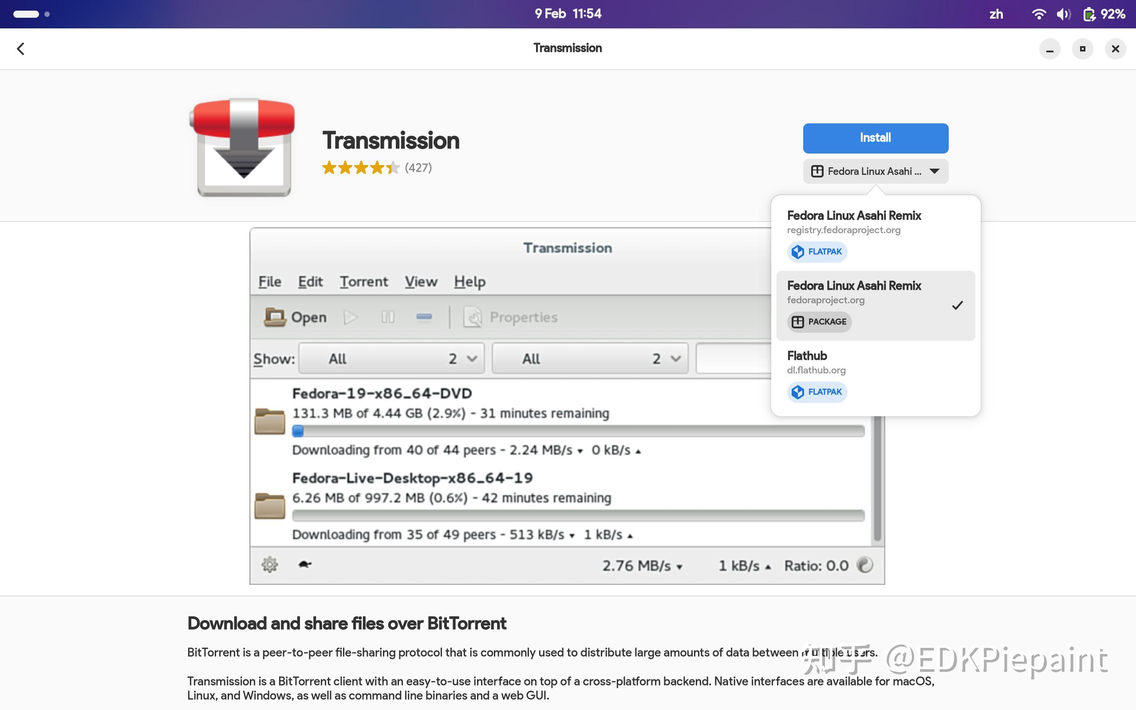Click the review count (427)
This screenshot has height=710, width=1136.
click(418, 168)
